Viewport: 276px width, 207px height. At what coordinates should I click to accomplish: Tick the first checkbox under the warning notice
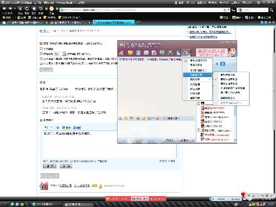click(x=41, y=49)
